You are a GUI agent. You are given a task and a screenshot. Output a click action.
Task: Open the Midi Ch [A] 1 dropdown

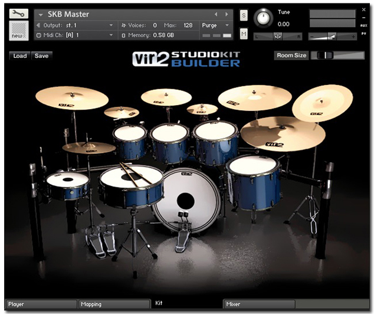tap(76, 35)
